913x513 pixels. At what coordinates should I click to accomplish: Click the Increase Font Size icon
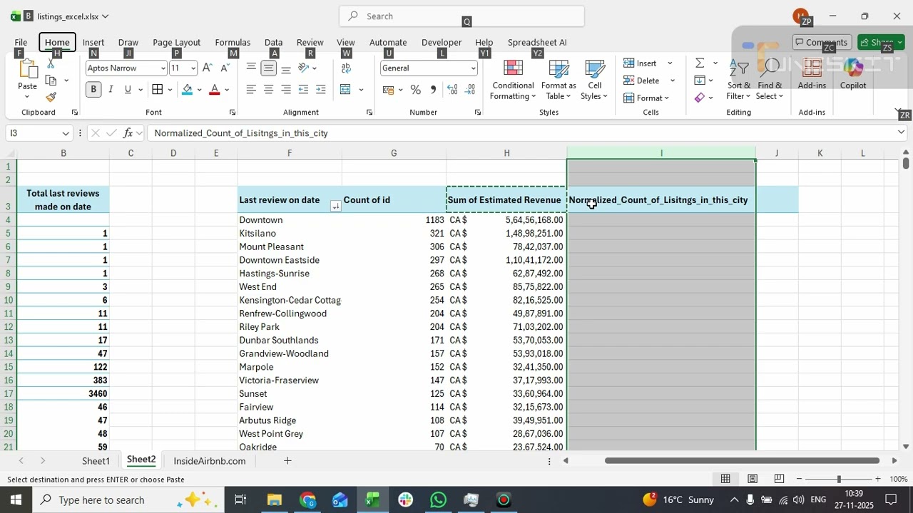point(207,68)
